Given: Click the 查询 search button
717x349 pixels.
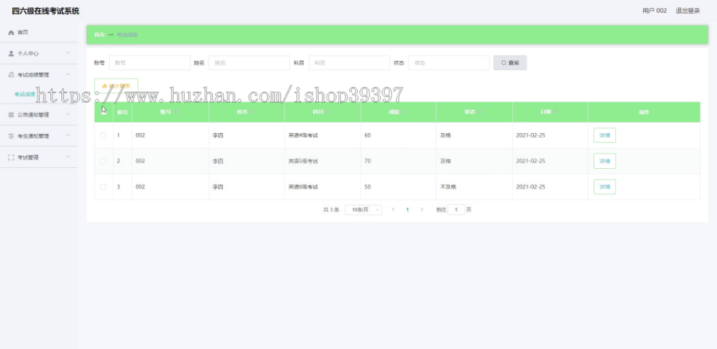Looking at the screenshot, I should [x=510, y=63].
